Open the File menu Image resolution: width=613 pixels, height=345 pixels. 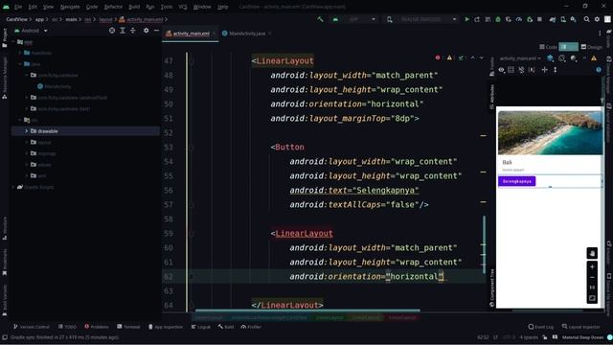pos(18,7)
